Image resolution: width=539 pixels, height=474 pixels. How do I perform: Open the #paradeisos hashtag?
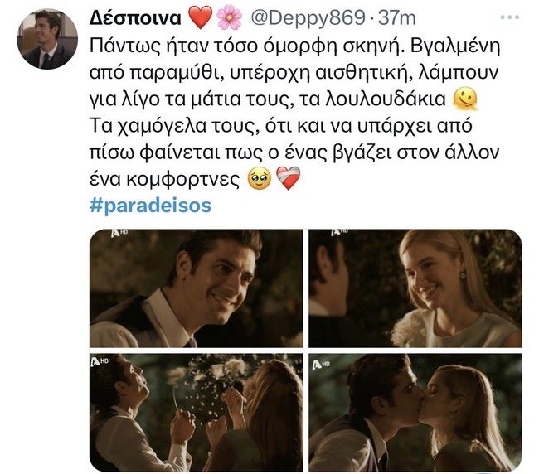coord(150,206)
